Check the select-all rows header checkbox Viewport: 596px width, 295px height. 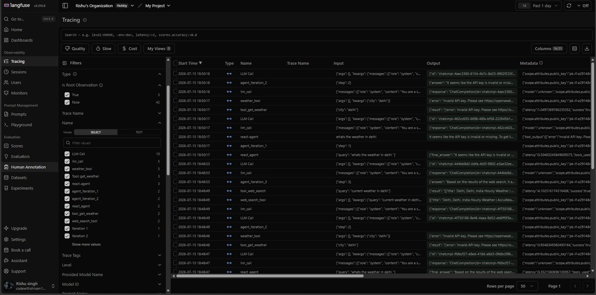[175, 63]
